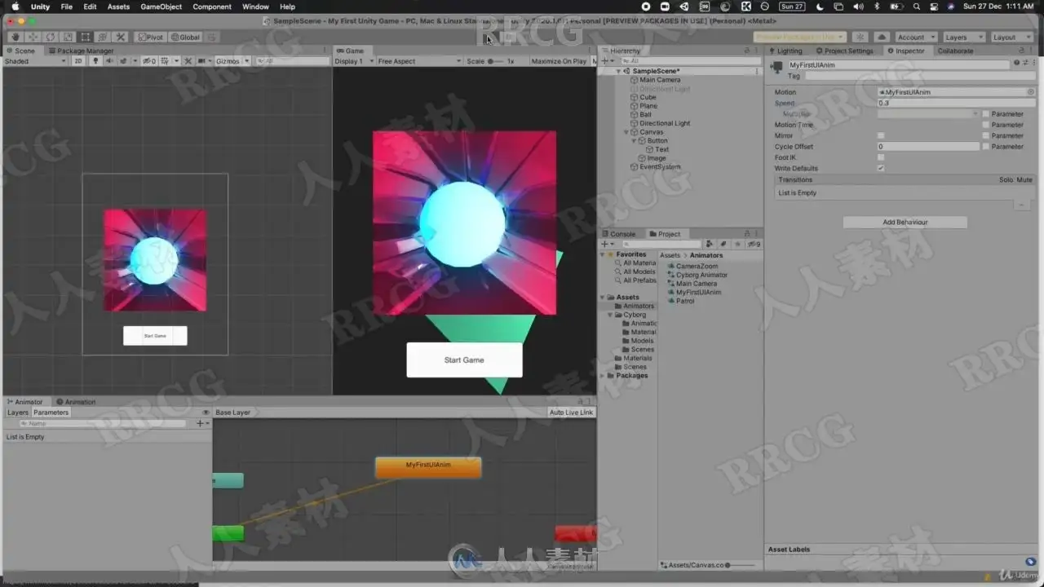Check Parameter box for Cycle Offset
Viewport: 1044px width, 587px height.
(985, 147)
